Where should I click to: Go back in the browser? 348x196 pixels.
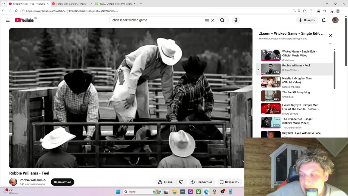(4, 11)
